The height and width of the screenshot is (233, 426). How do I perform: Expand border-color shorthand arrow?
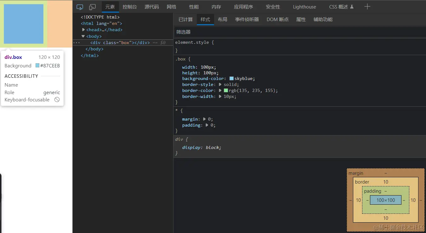tap(220, 90)
